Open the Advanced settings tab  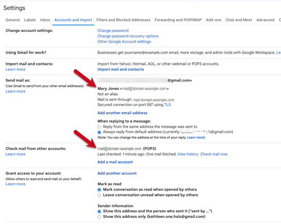point(265,20)
